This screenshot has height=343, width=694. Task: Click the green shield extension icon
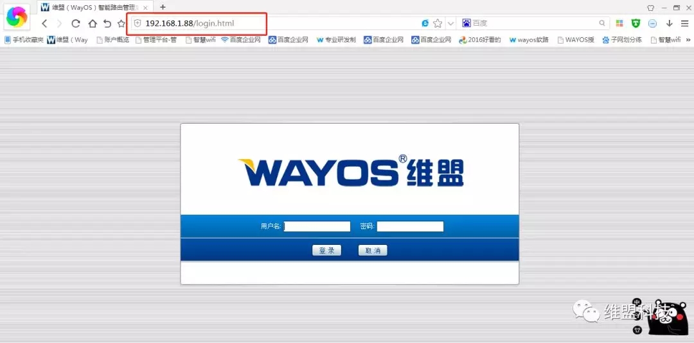pyautogui.click(x=636, y=23)
